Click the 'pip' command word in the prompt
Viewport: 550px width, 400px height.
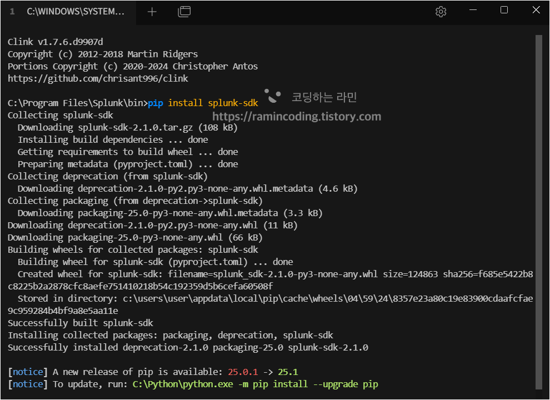pos(156,103)
